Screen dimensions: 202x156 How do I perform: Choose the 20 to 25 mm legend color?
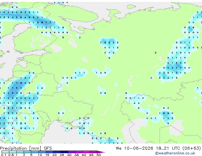pyautogui.click(x=57, y=152)
